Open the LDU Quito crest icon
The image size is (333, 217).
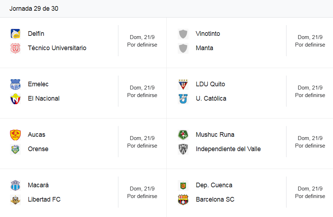(183, 85)
